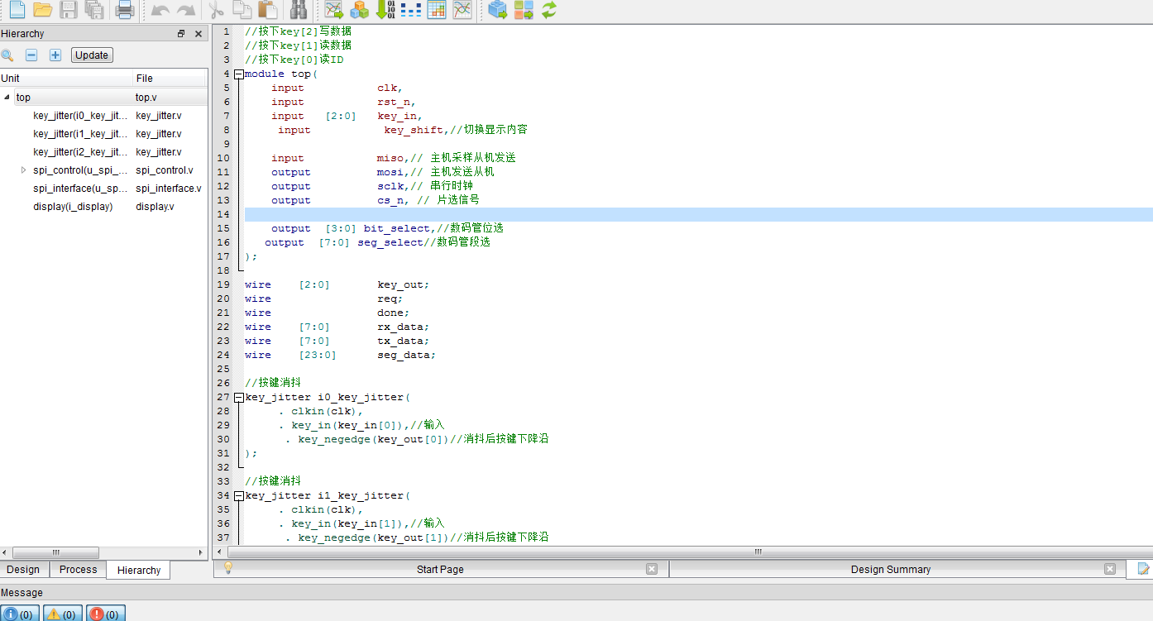Collapse the top module tree node
This screenshot has width=1153, height=621.
tap(7, 98)
